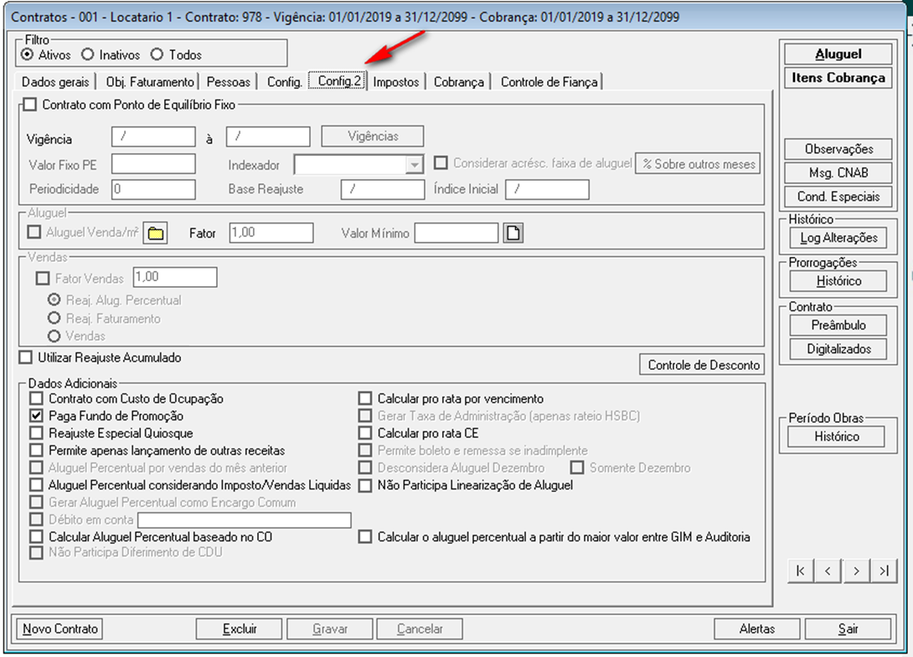The width and height of the screenshot is (913, 657).
Task: Uncheck Paga Fundo de Promoção
Action: tap(37, 416)
